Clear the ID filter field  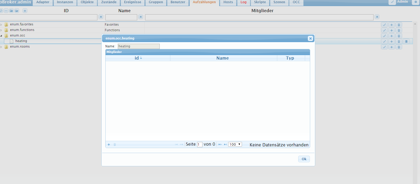[101, 17]
